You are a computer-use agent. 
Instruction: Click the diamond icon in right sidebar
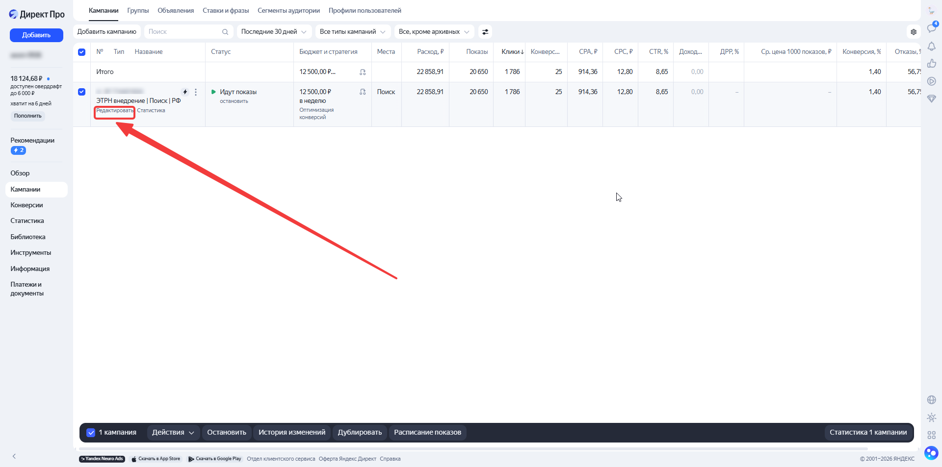931,98
